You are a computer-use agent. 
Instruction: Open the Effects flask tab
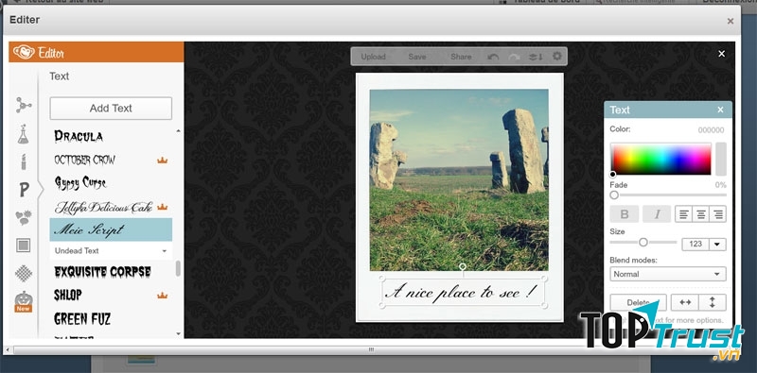[23, 134]
